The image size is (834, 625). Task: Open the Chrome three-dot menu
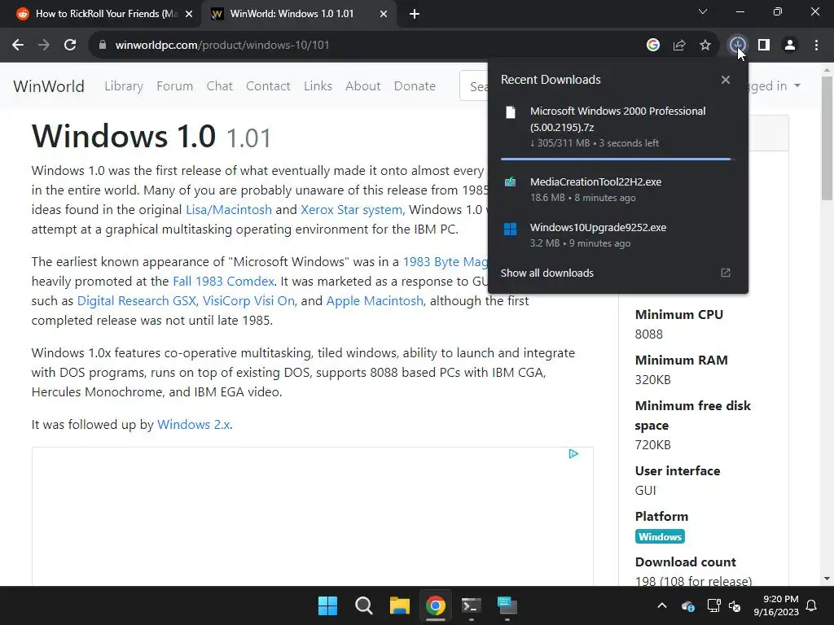tap(816, 46)
